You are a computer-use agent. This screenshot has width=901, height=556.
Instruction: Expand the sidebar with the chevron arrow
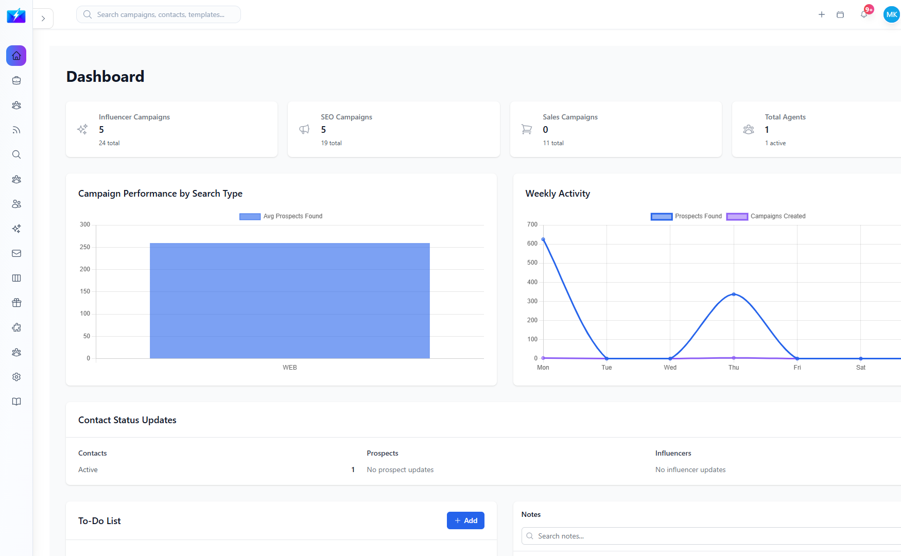coord(43,18)
